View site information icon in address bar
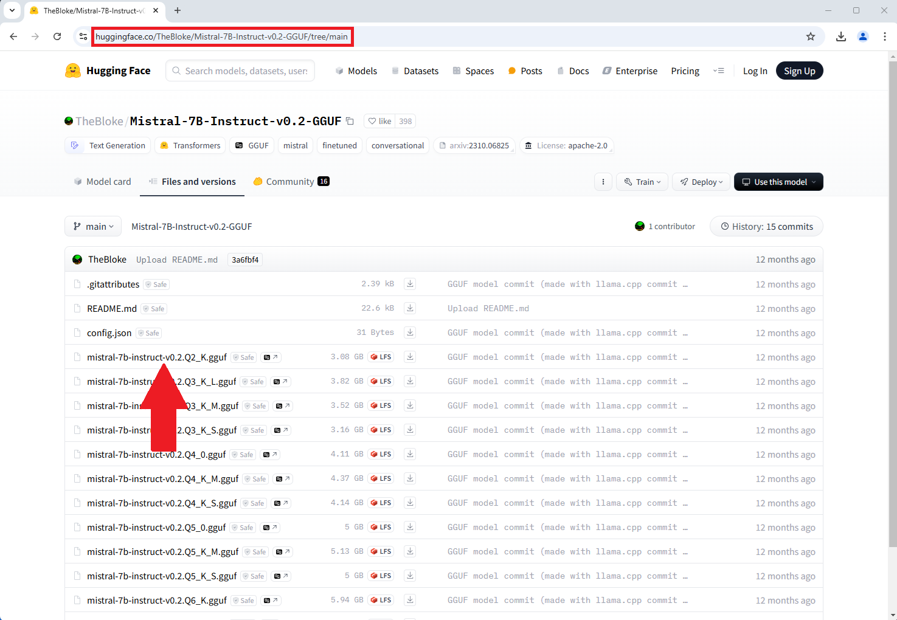This screenshot has height=620, width=897. click(83, 36)
